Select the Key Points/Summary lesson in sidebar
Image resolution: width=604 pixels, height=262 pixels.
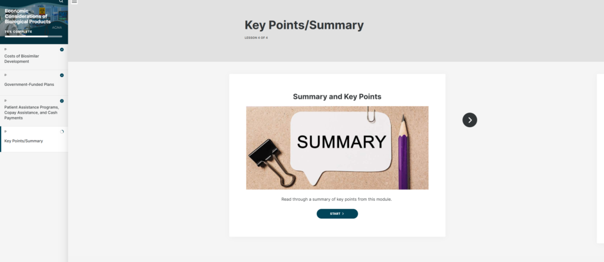[x=24, y=141]
